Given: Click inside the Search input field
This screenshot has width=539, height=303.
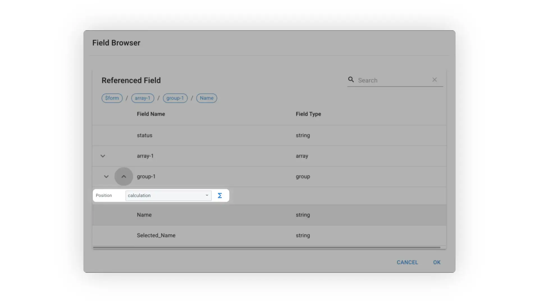Looking at the screenshot, I should pos(393,80).
